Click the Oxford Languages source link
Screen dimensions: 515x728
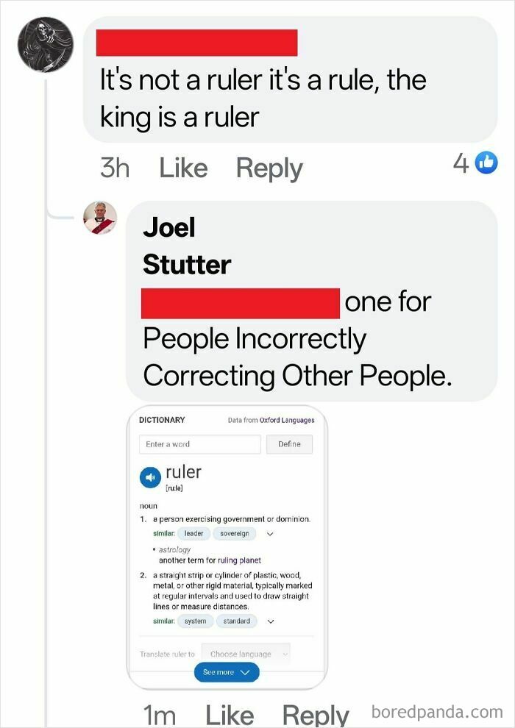[287, 419]
